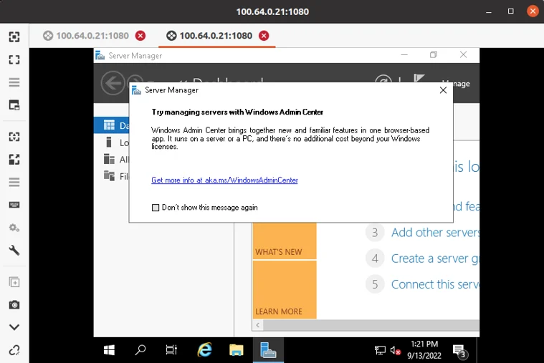Close the greyed-out connection tab via red X
This screenshot has width=544, height=363.
[x=140, y=36]
